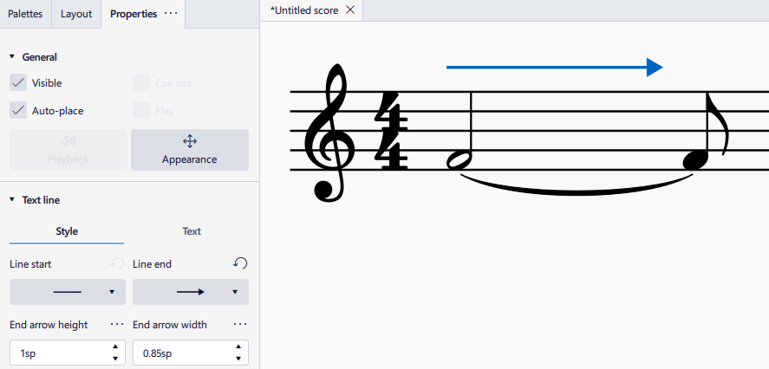Toggle the Visible checkbox
This screenshot has height=369, width=769.
click(18, 83)
